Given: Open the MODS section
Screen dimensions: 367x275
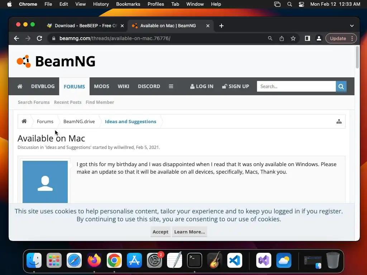Looking at the screenshot, I should click(101, 86).
